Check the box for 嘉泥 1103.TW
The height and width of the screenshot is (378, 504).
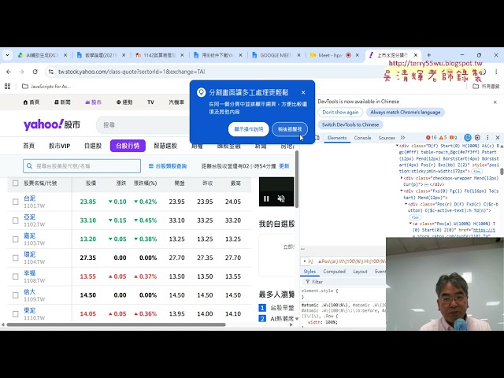tap(16, 239)
